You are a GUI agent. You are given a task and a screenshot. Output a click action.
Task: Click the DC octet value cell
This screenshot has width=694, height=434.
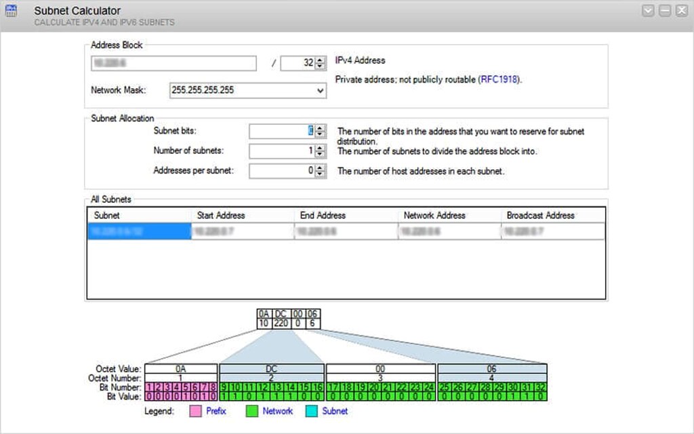pos(271,369)
